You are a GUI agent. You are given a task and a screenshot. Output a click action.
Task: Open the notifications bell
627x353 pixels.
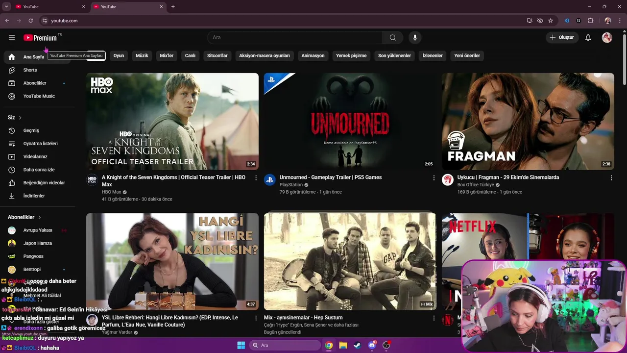[588, 38]
